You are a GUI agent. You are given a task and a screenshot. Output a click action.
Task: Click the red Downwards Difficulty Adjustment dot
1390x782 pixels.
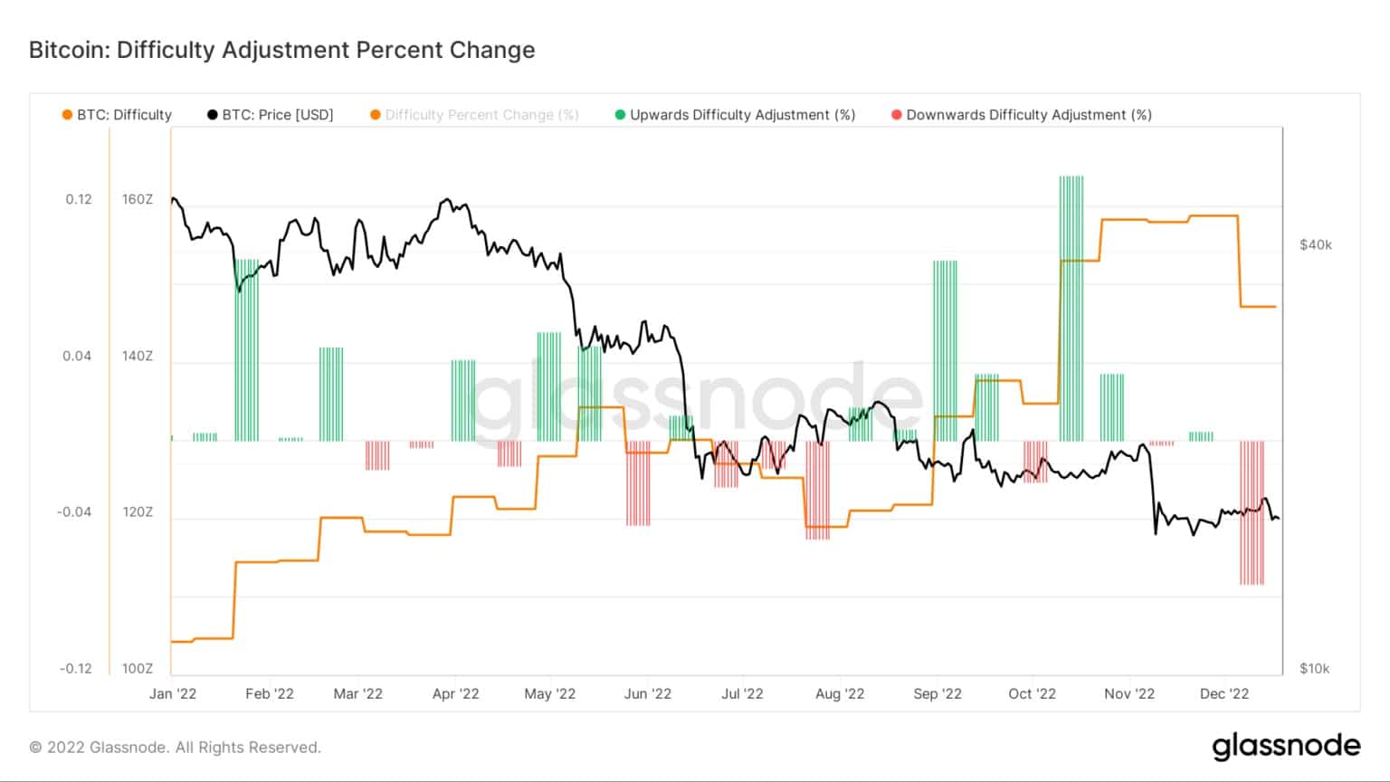pyautogui.click(x=897, y=115)
